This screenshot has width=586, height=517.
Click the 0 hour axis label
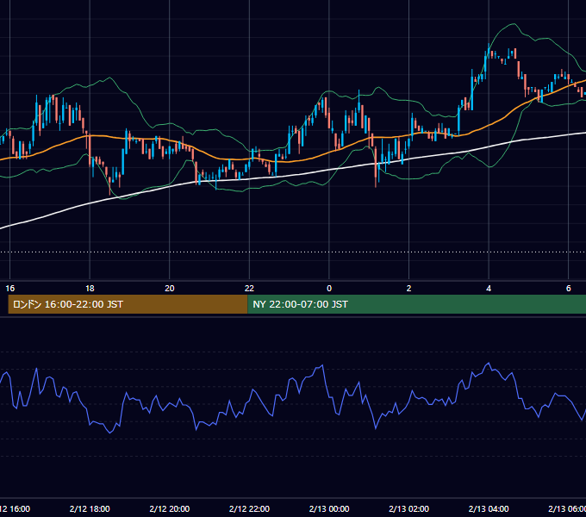[x=329, y=289]
